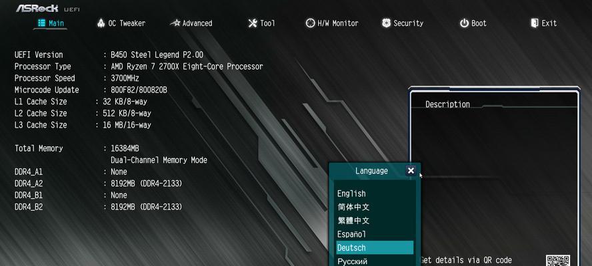Click the Security shield icon

coord(386,23)
